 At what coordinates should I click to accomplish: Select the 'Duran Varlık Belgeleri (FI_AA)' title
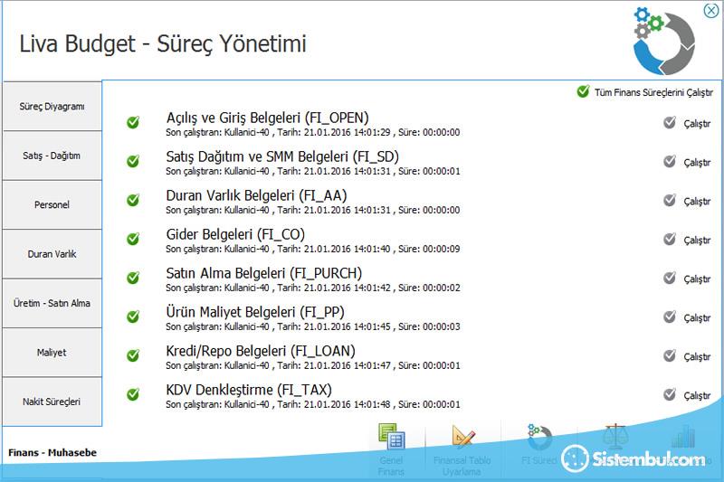pyautogui.click(x=256, y=195)
